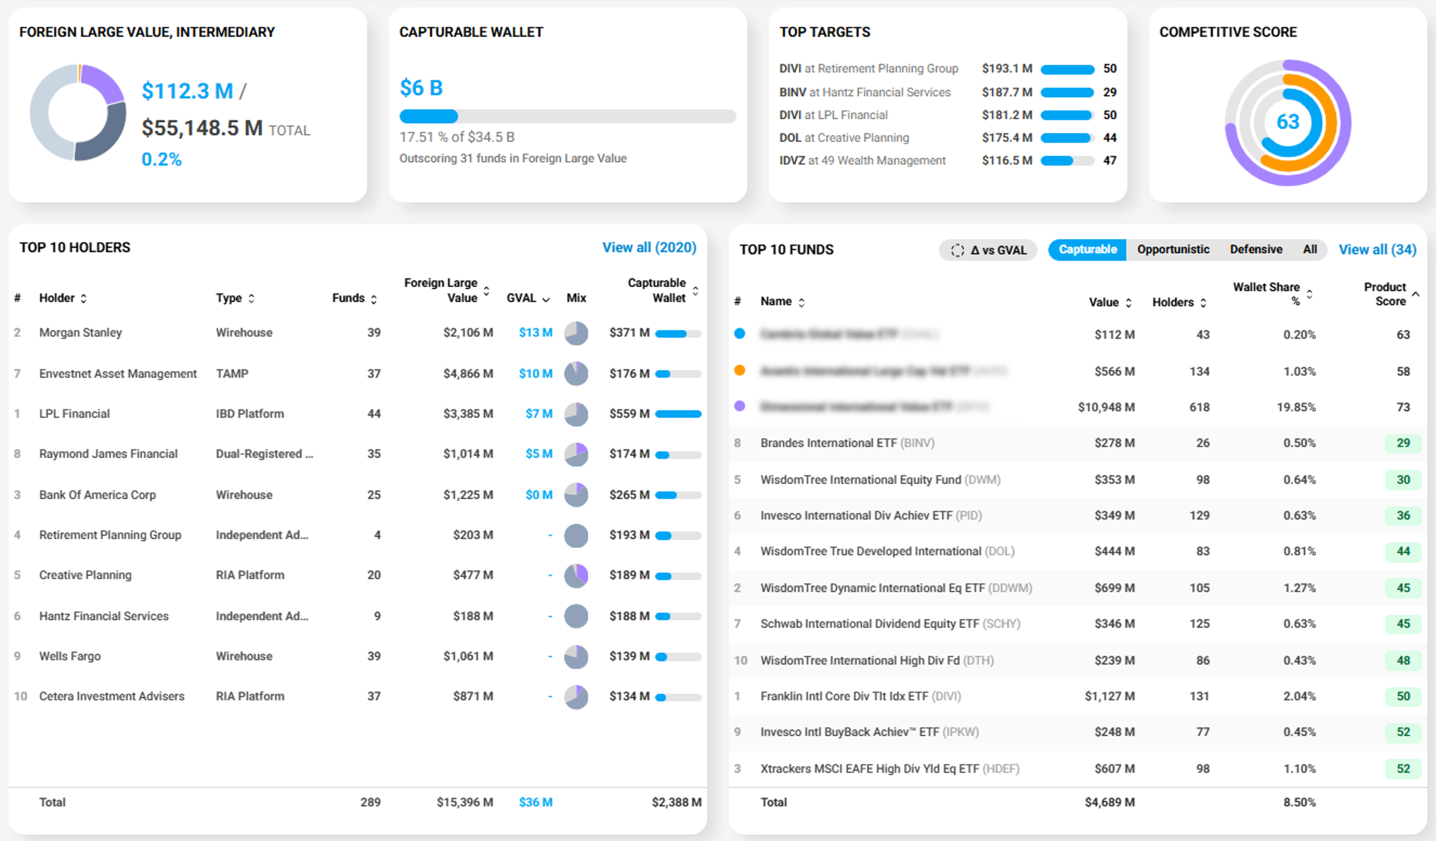Image resolution: width=1436 pixels, height=841 pixels.
Task: Open DIVI at LPL Financial target
Action: click(x=833, y=115)
